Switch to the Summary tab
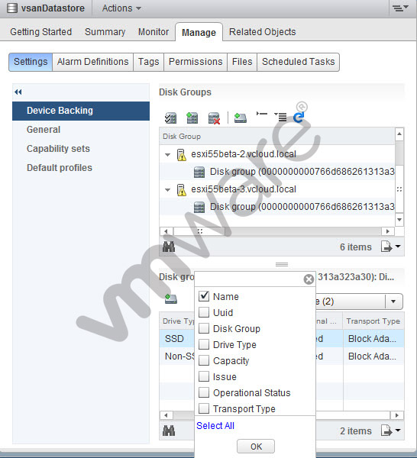417x458 pixels. 105,32
